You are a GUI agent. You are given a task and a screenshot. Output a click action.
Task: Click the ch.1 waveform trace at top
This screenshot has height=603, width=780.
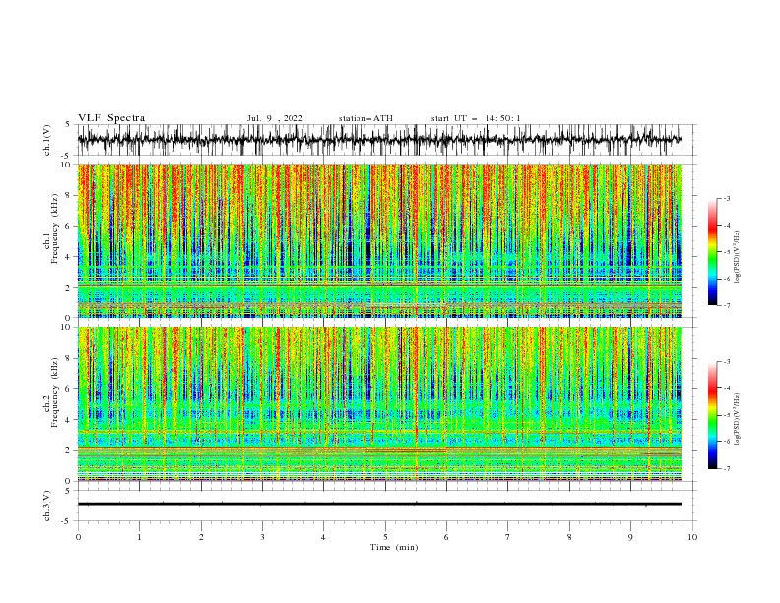point(379,140)
